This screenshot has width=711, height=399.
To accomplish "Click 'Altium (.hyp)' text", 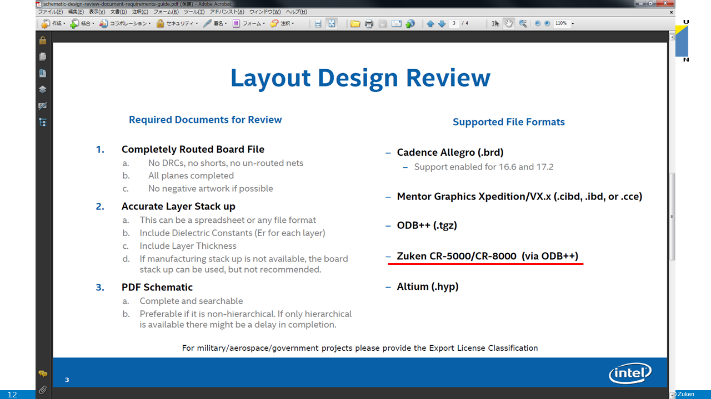I will pos(427,287).
